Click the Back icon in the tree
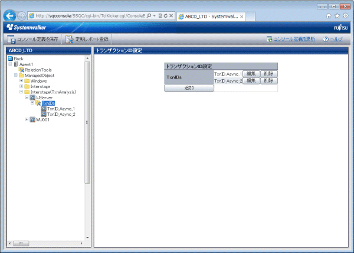 [x=11, y=59]
